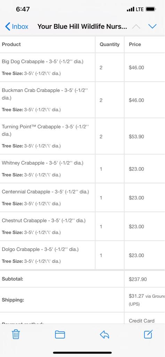
Task: Tap the Whitney Crabapple product text
Action: point(42,163)
